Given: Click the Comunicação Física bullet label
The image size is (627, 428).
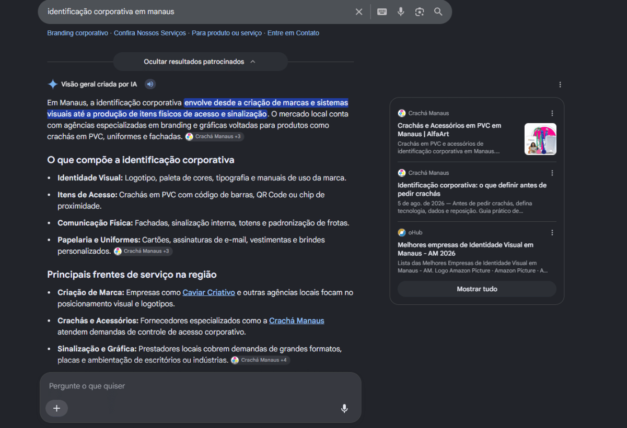Looking at the screenshot, I should [x=95, y=223].
